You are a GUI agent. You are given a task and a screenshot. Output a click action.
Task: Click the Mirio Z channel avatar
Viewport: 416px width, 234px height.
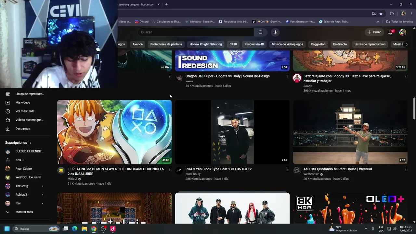pos(61,171)
